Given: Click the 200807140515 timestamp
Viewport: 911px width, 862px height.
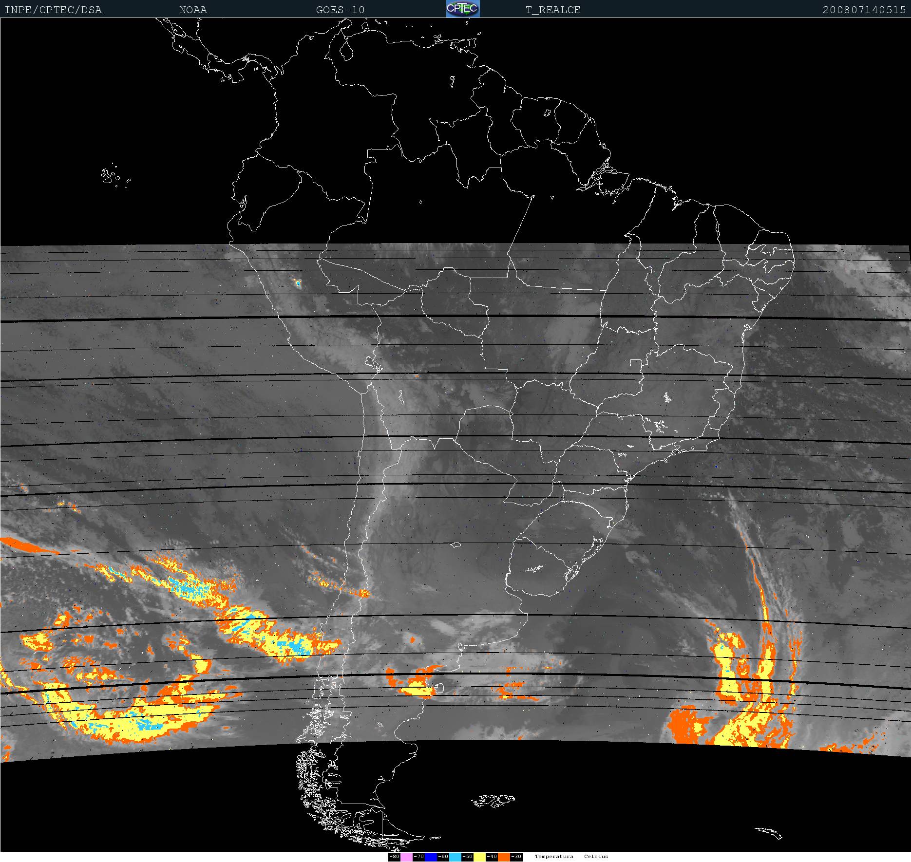Looking at the screenshot, I should coord(864,10).
